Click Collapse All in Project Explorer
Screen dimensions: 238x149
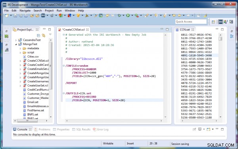point(38,36)
